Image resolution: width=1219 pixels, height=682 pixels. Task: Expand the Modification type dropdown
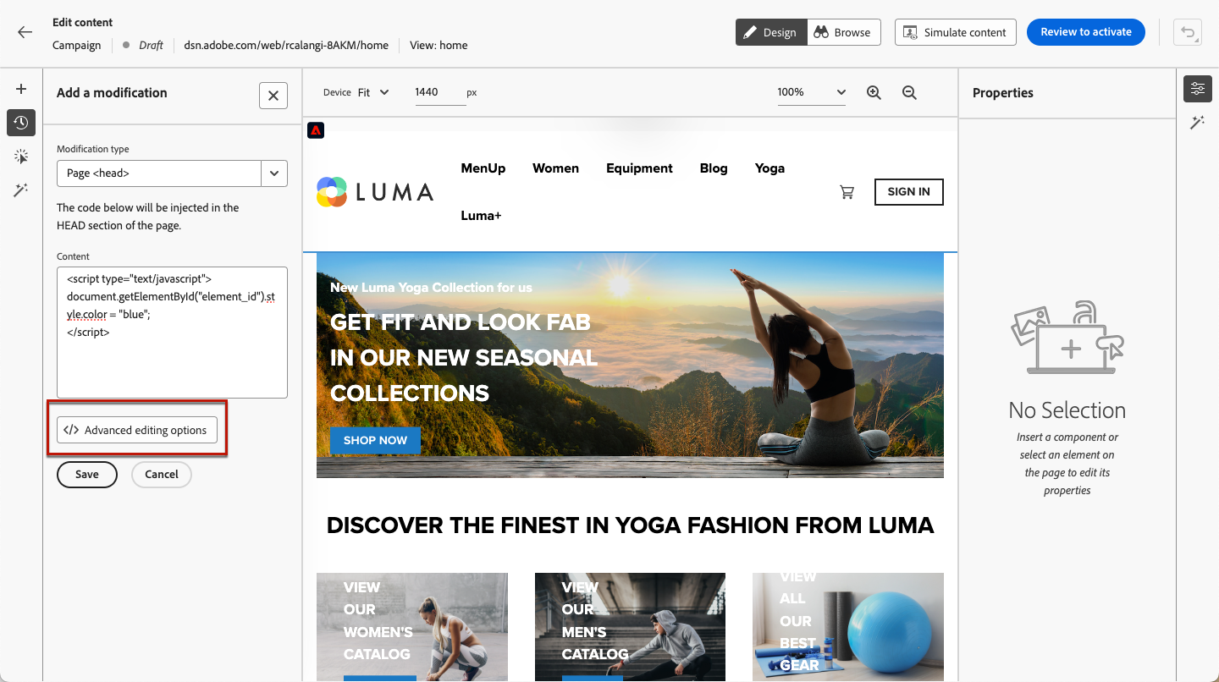coord(172,173)
